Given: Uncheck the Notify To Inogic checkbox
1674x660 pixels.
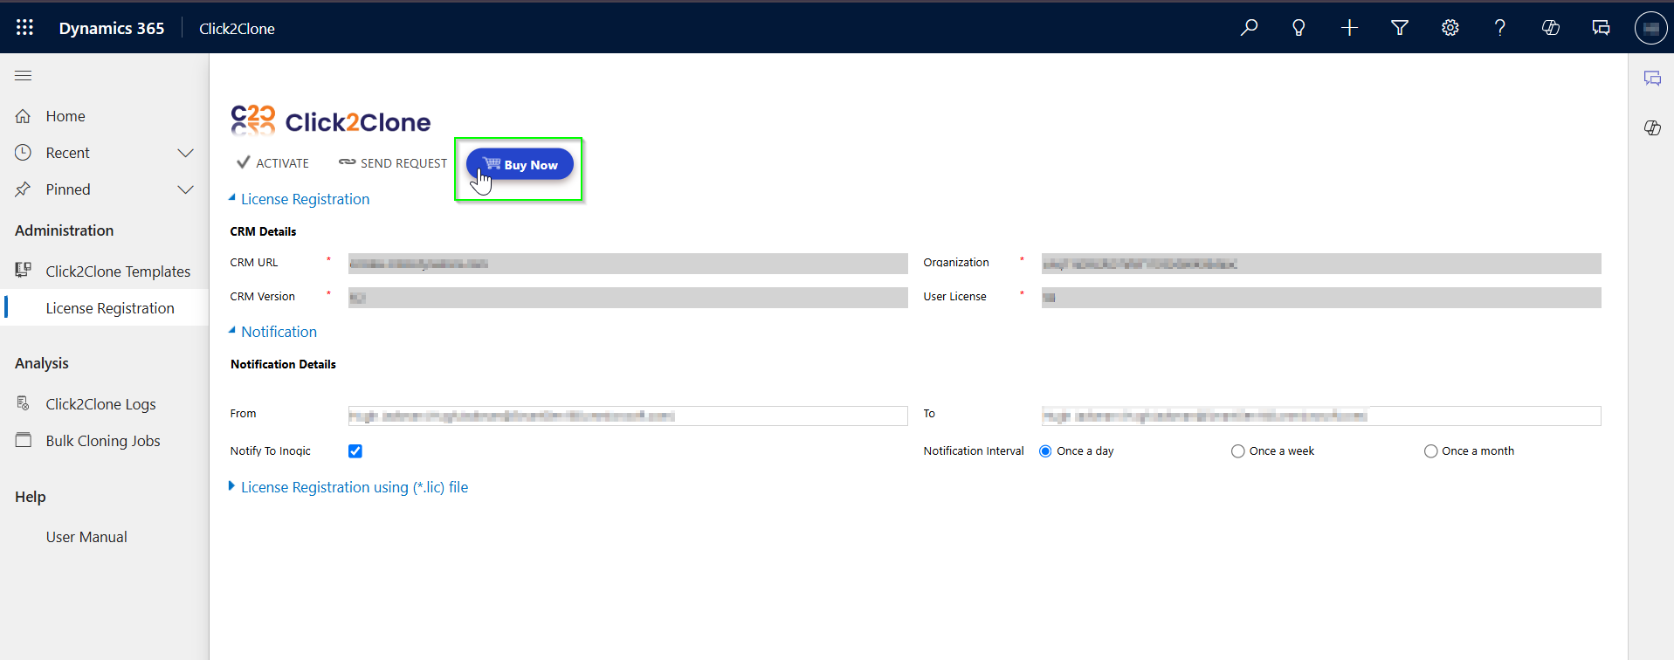Looking at the screenshot, I should point(355,451).
